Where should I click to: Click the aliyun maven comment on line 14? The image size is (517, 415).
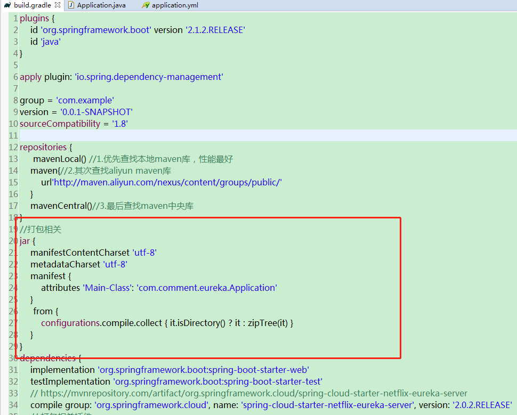[x=116, y=171]
